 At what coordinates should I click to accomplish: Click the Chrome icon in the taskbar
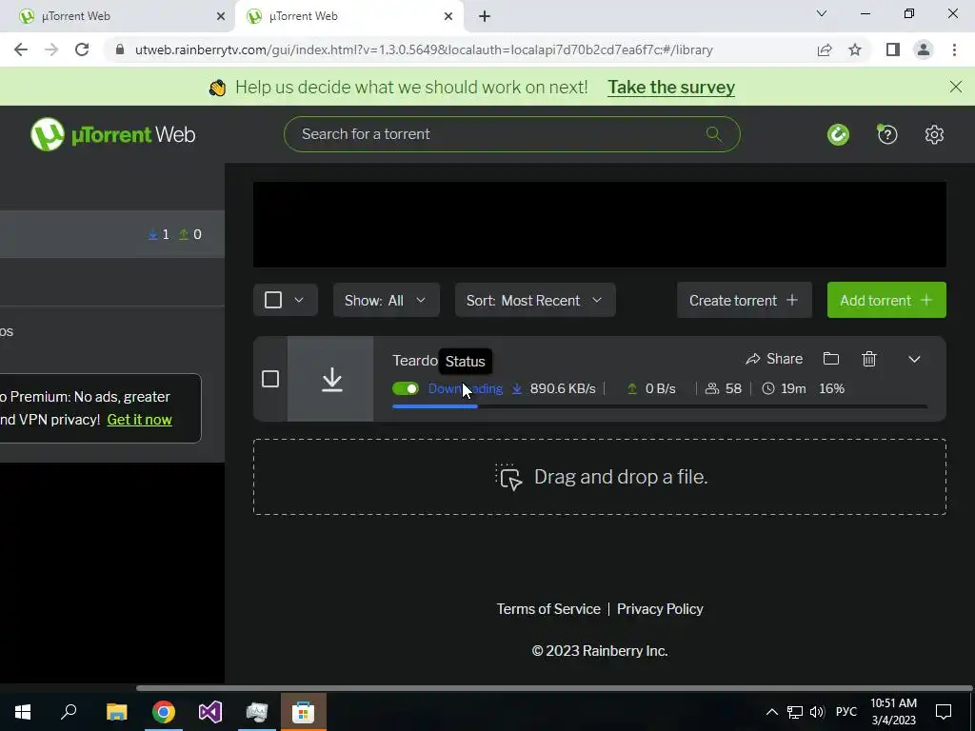tap(164, 712)
